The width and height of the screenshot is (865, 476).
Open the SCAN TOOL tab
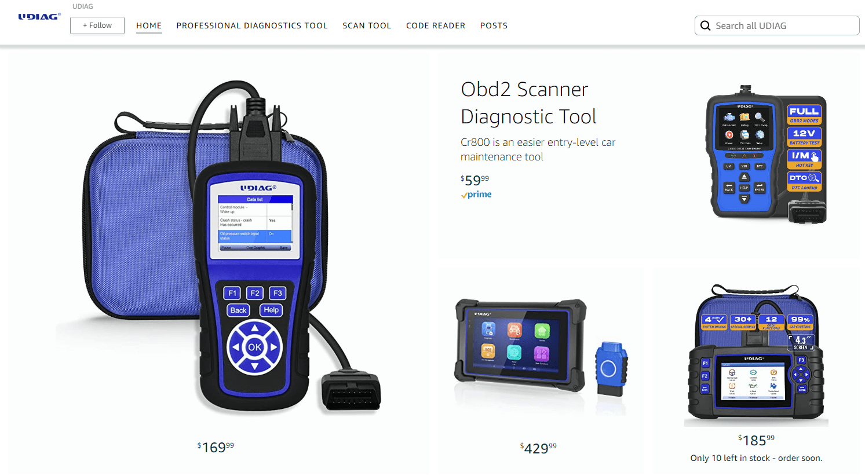367,25
